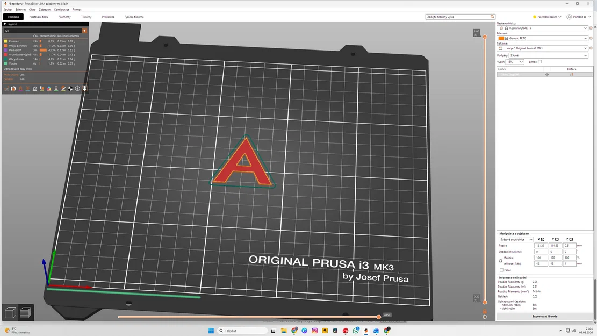The width and height of the screenshot is (597, 336).
Task: Open printer settings gear beside Original Prusa i3 MK3
Action: point(591,48)
